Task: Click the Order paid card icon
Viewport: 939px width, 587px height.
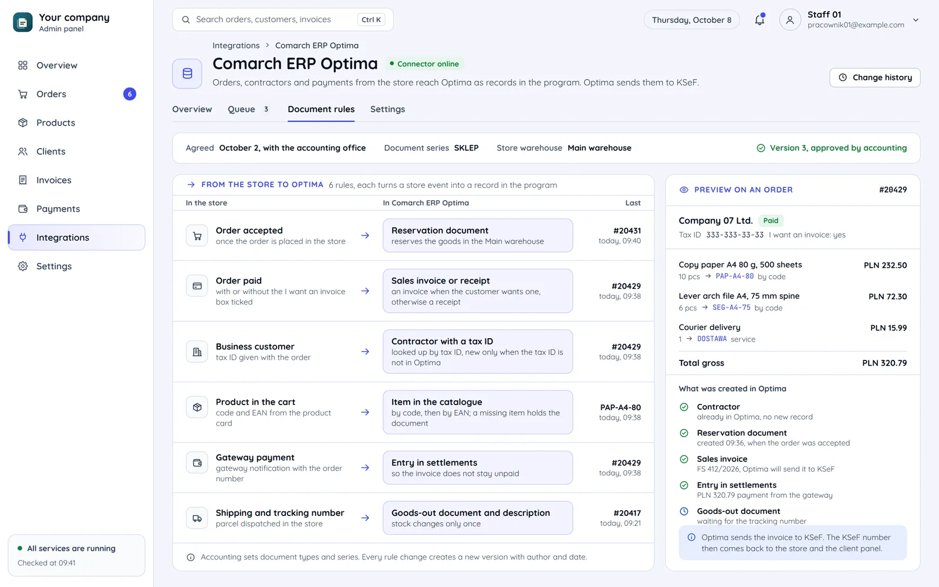Action: tap(197, 286)
